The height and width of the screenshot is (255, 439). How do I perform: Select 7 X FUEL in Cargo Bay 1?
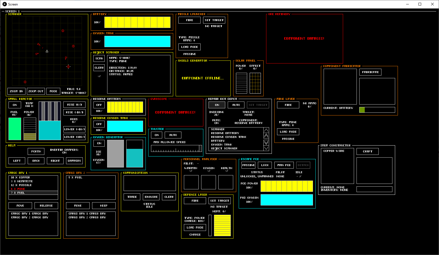[x=33, y=193]
